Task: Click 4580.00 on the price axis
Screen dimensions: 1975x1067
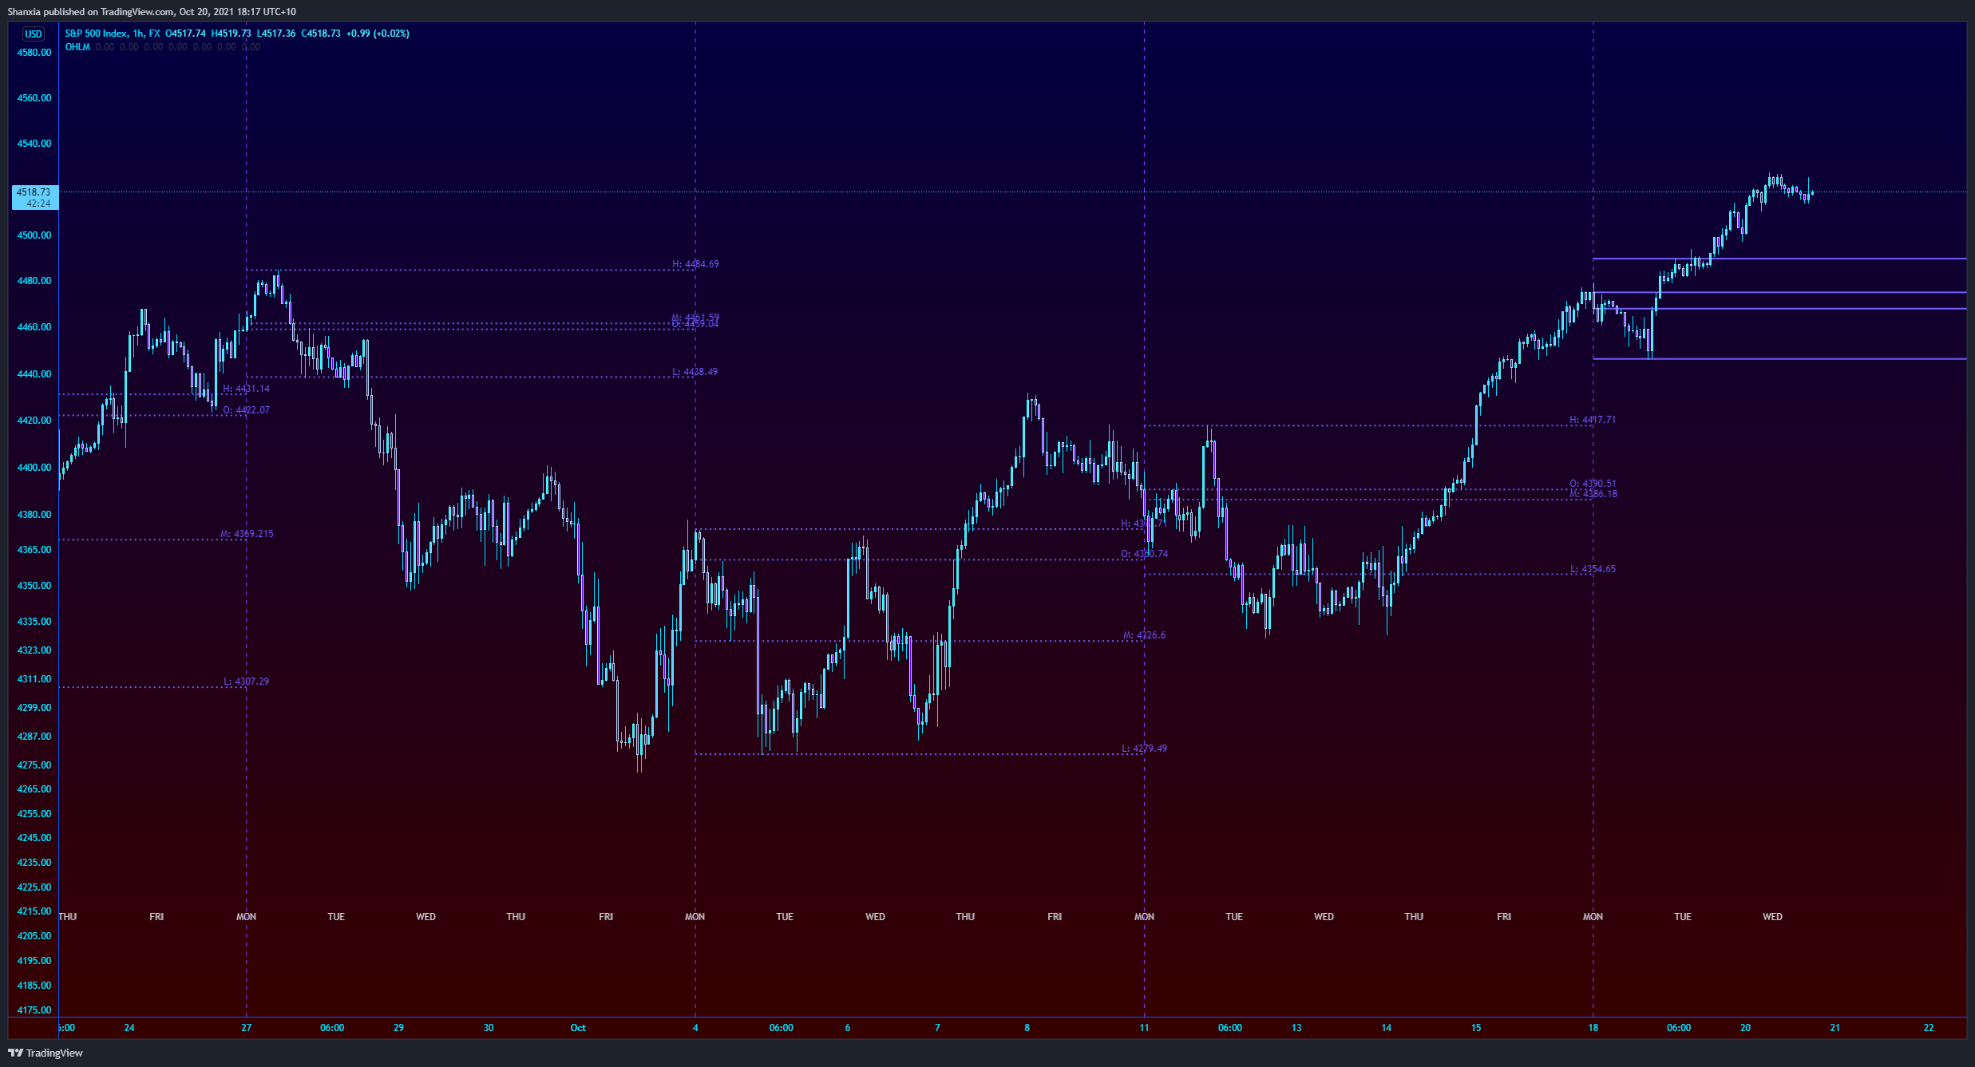Action: tap(34, 53)
